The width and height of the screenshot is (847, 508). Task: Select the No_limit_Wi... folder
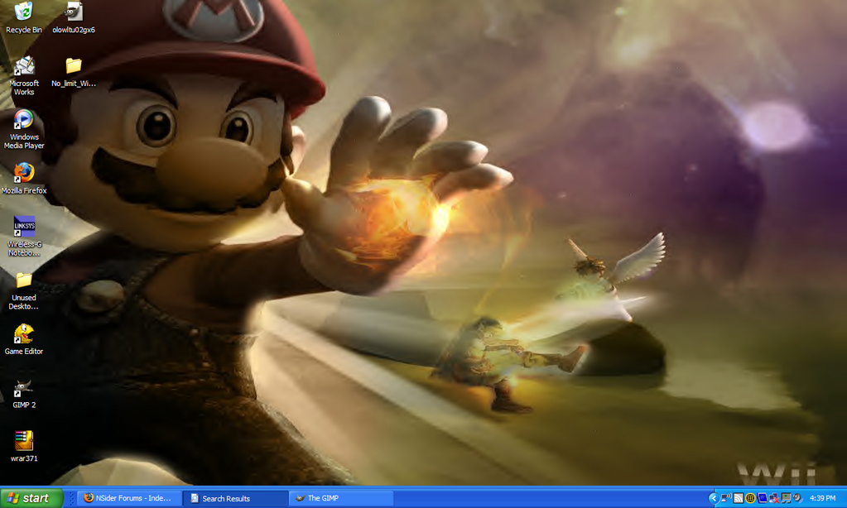coord(74,72)
